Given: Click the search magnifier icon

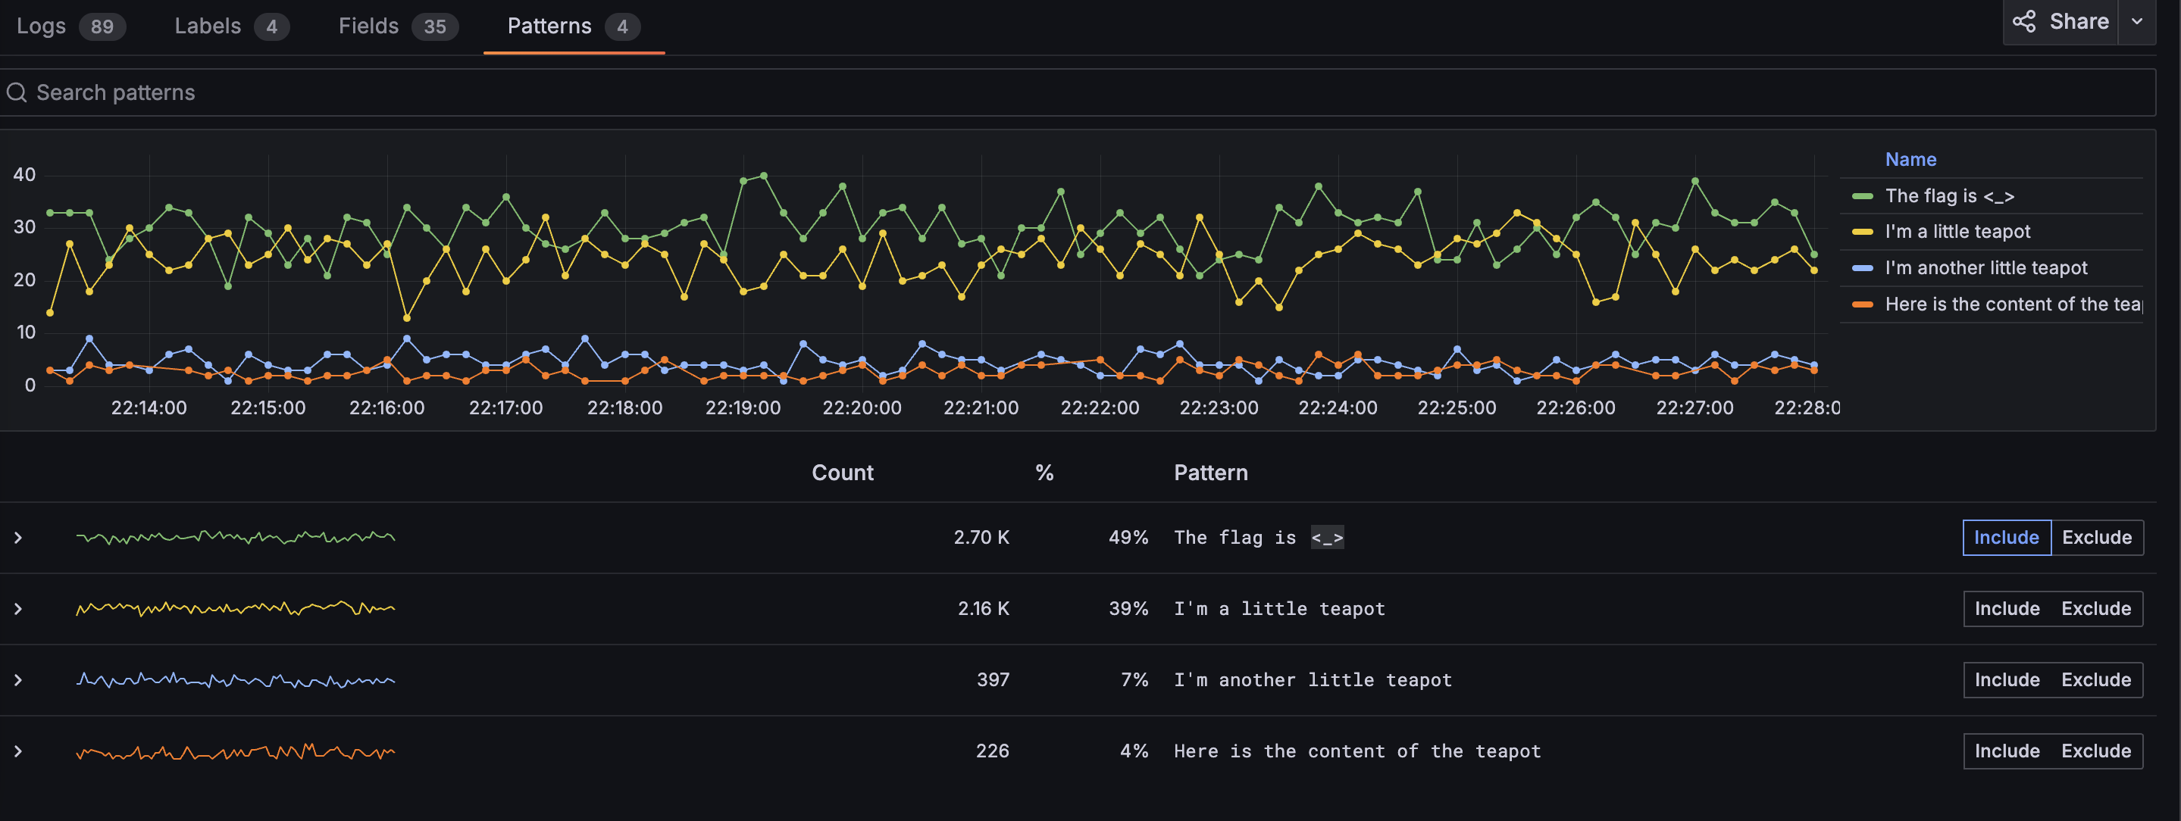Looking at the screenshot, I should pyautogui.click(x=17, y=92).
